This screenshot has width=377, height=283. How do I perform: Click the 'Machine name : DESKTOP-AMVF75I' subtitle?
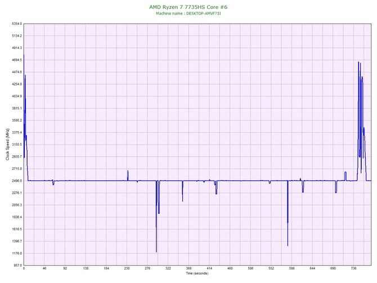coord(188,14)
